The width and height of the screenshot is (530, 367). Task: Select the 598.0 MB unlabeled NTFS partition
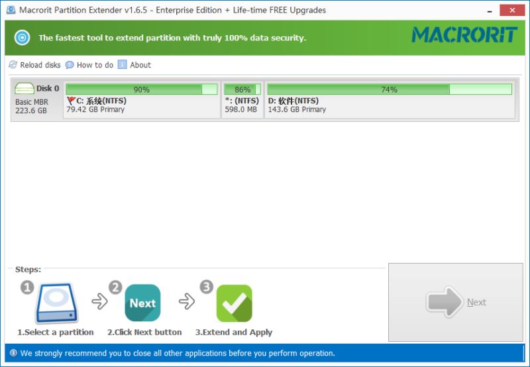pos(242,99)
